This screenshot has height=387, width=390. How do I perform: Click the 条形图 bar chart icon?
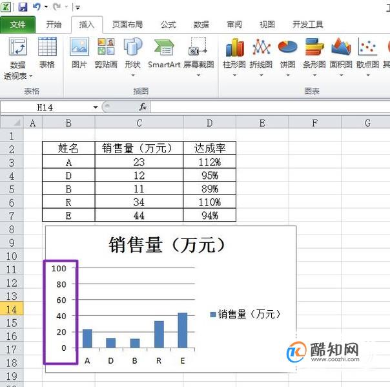click(x=314, y=47)
